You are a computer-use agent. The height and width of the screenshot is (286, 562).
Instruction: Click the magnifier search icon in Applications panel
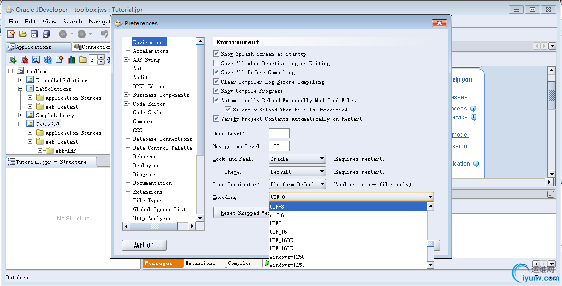(x=36, y=59)
